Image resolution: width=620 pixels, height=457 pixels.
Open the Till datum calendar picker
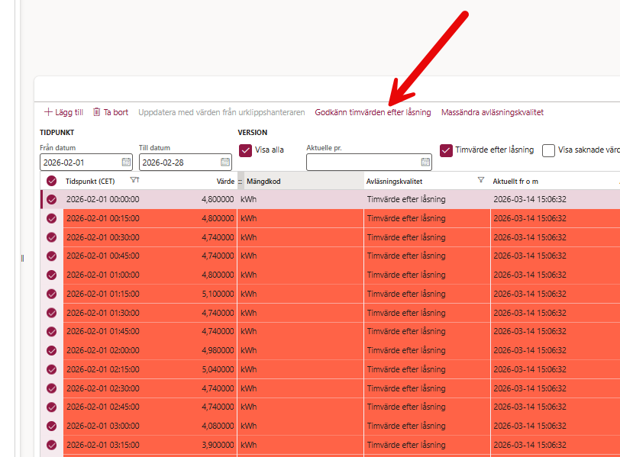point(225,163)
